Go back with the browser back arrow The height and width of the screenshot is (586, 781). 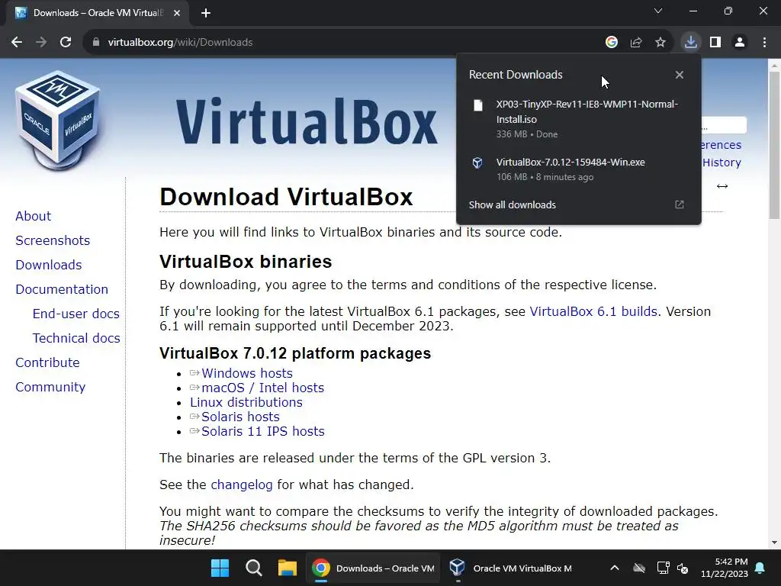[x=17, y=43]
